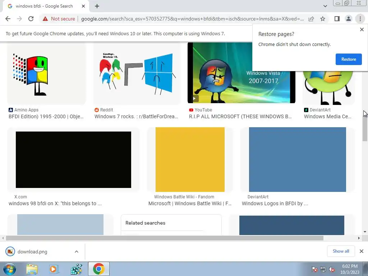Click the Related searches heading
368x276 pixels.
pos(145,223)
